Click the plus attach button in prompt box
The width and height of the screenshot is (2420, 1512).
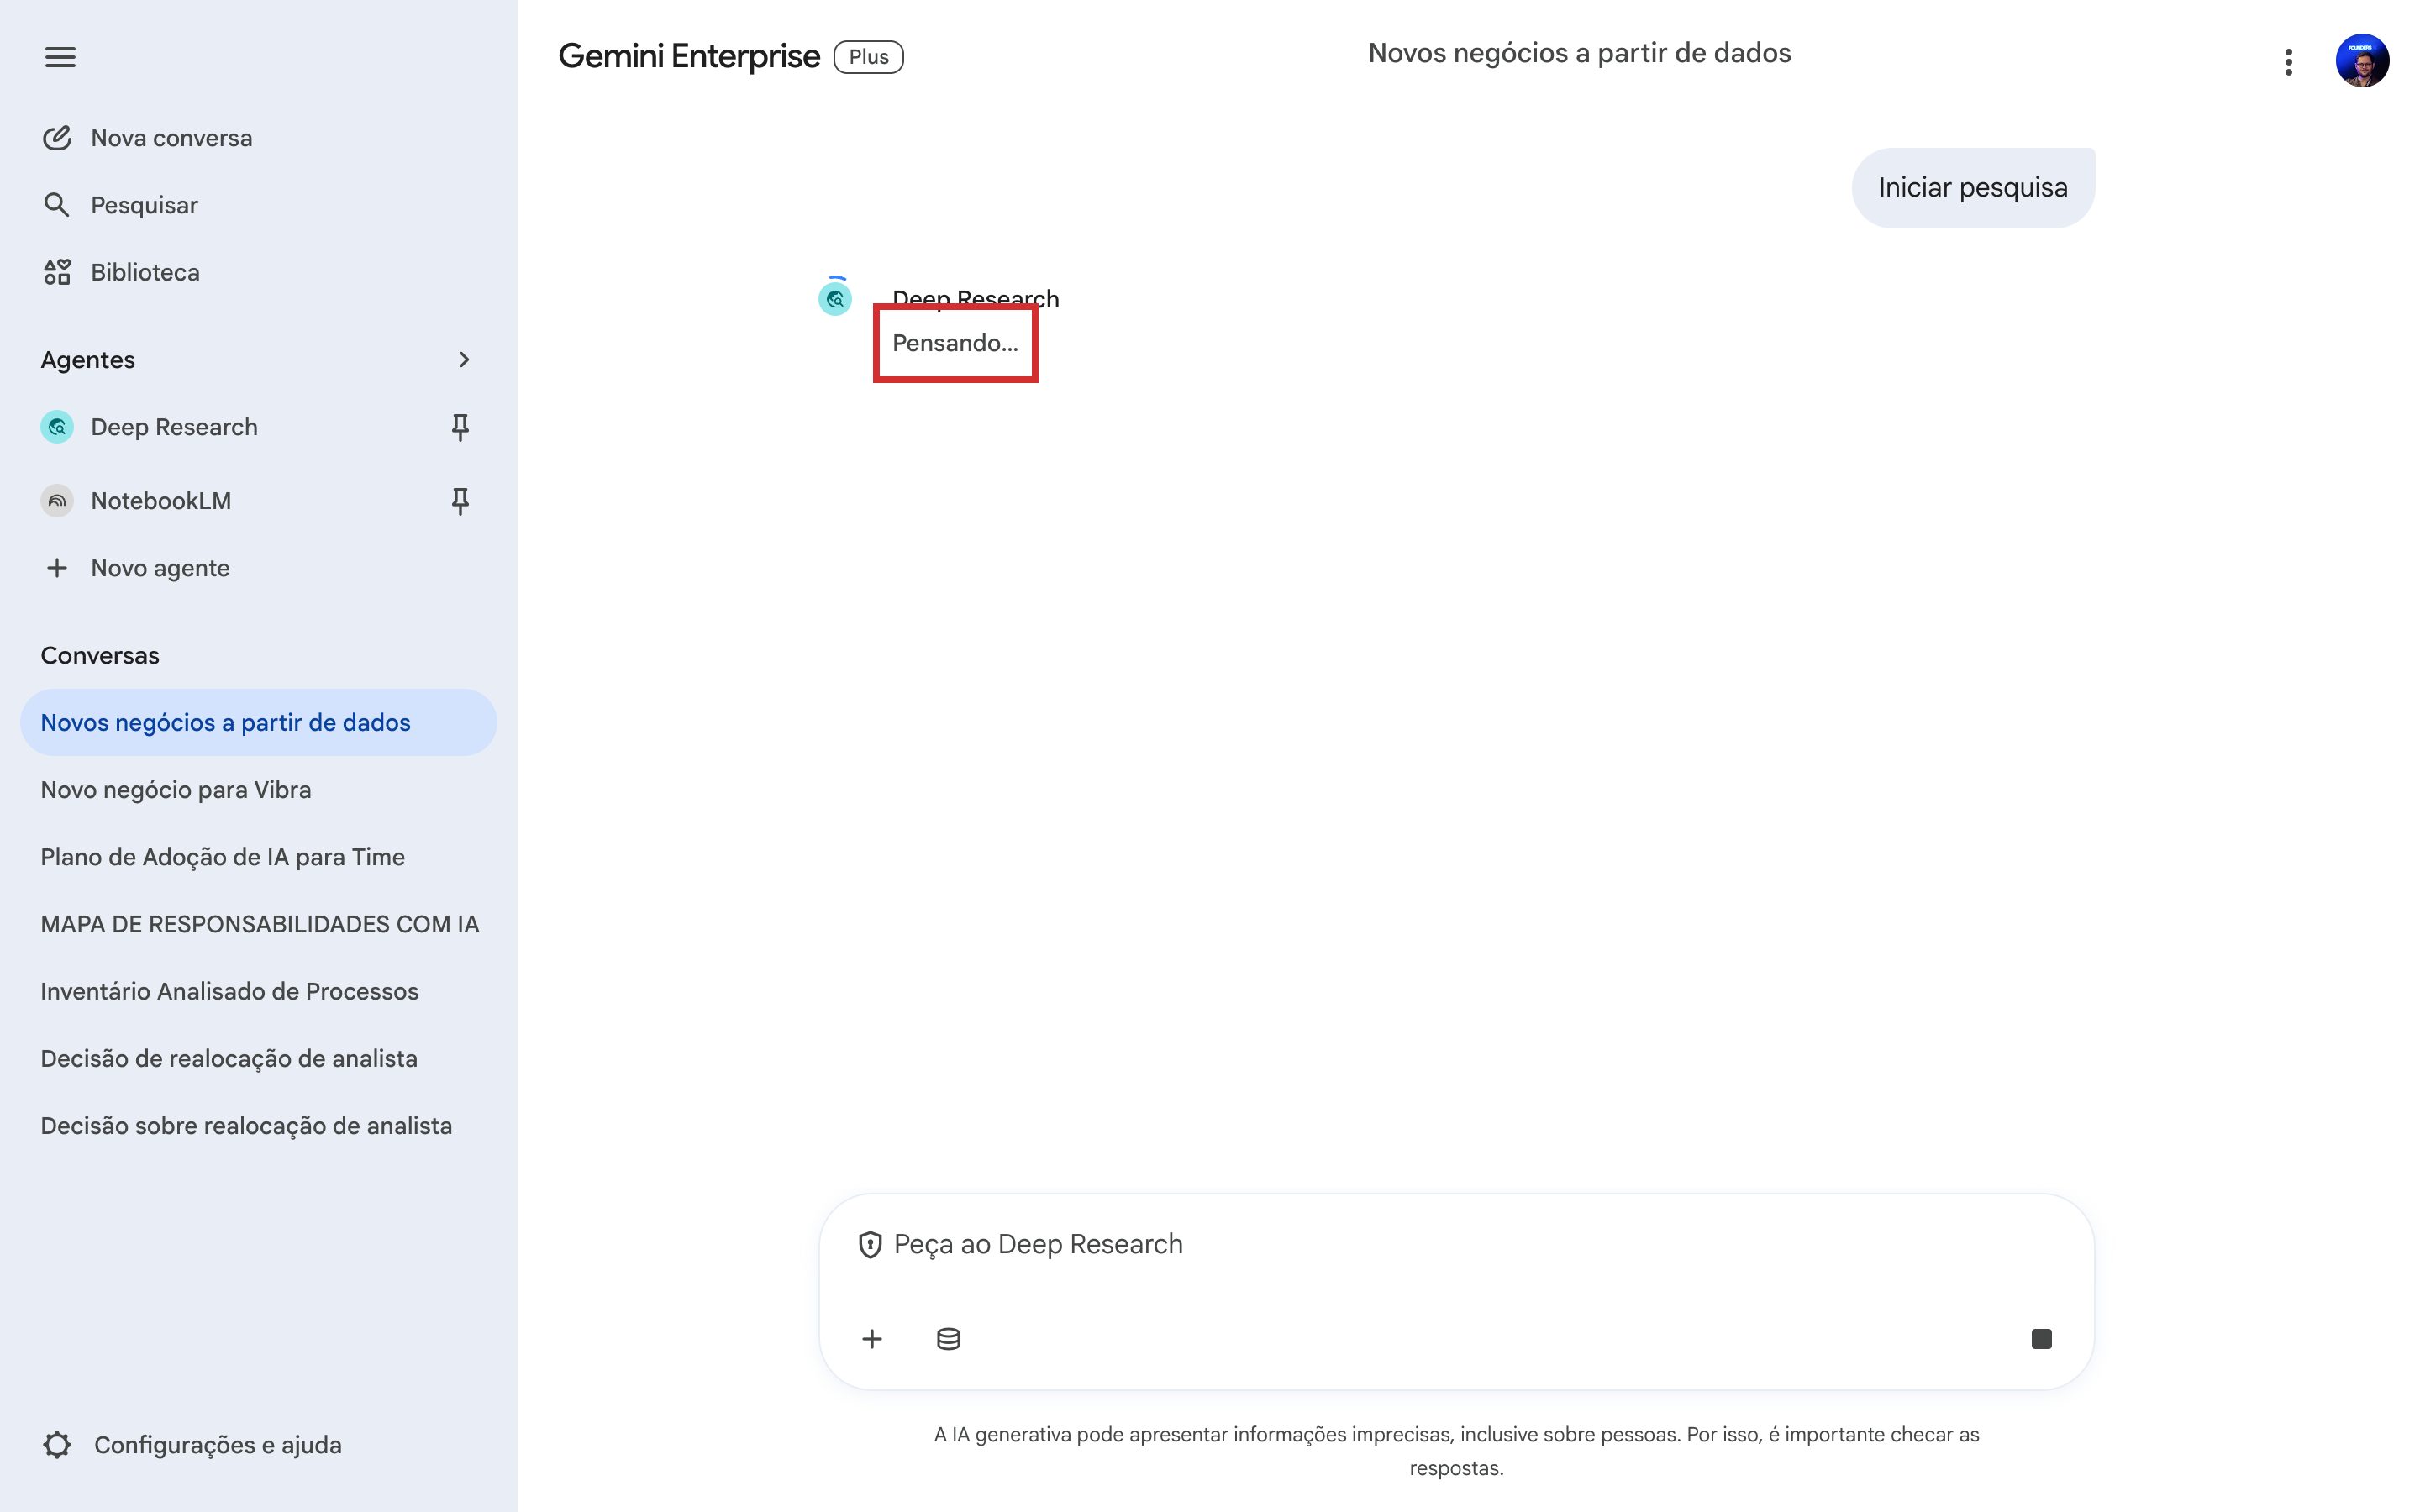tap(872, 1339)
